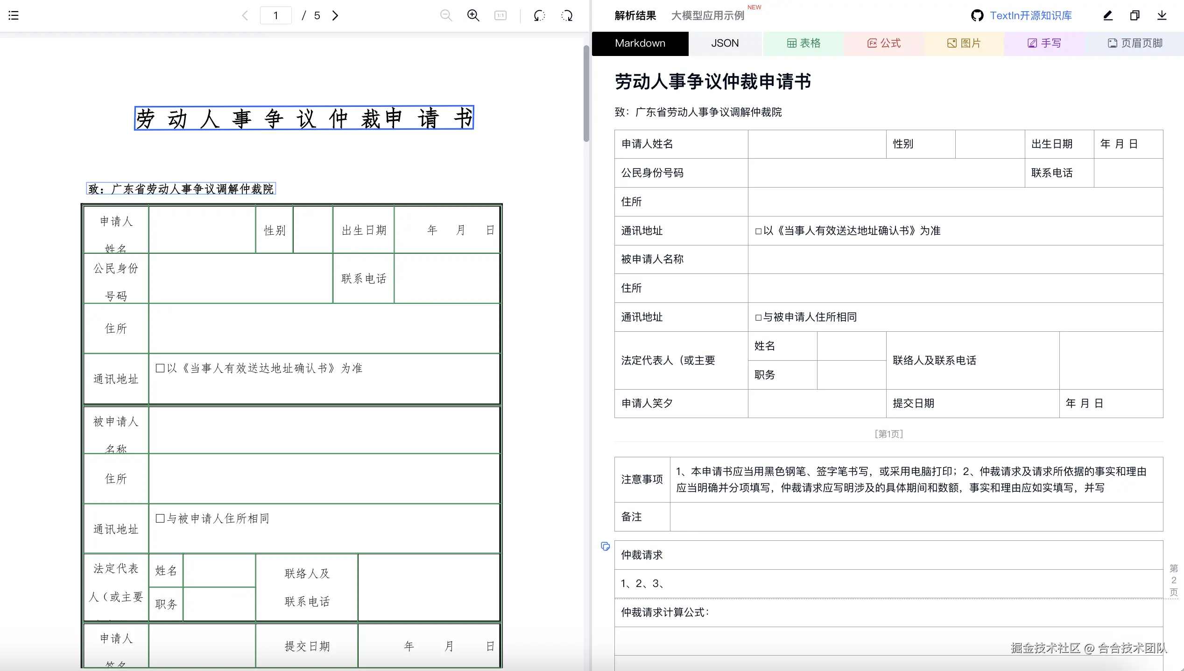Go to the next page arrow
This screenshot has height=671, width=1184.
coord(335,15)
